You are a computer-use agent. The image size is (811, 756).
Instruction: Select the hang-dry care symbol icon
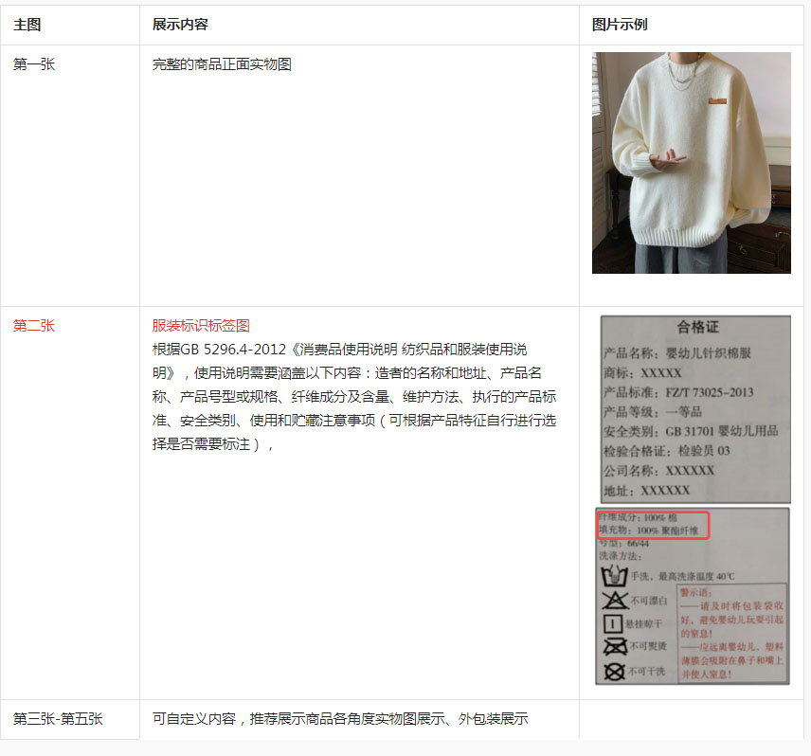tap(614, 622)
